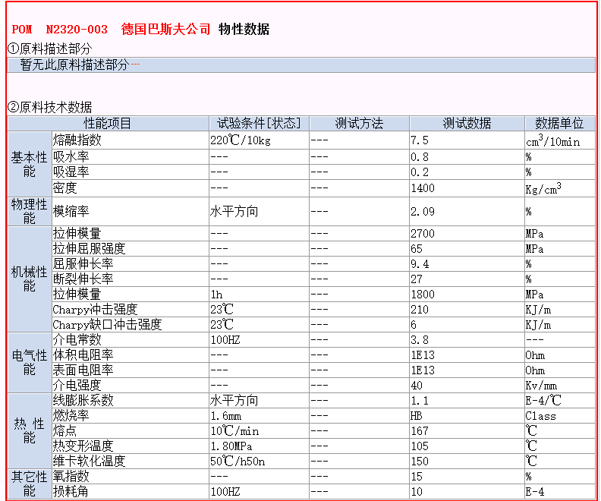Click the 热变形温度 property label
This screenshot has width=601, height=501.
point(83,446)
